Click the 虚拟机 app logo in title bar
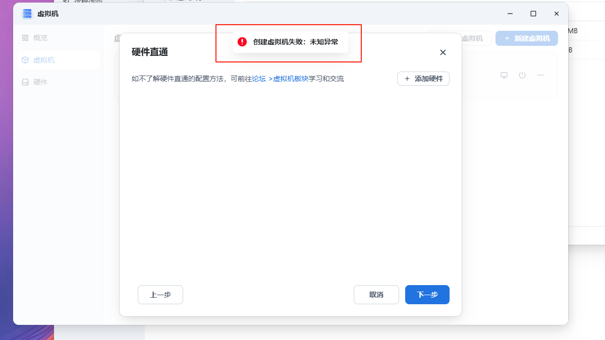Viewport: 605px width, 340px height. pyautogui.click(x=27, y=14)
